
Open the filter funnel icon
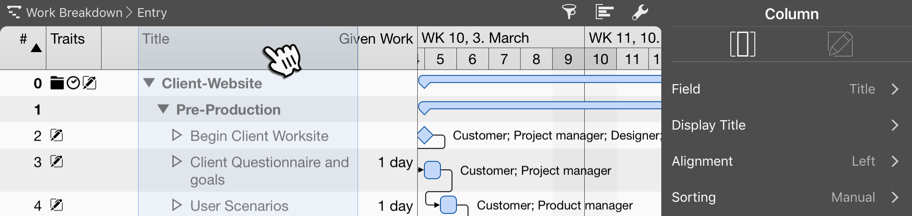point(569,12)
